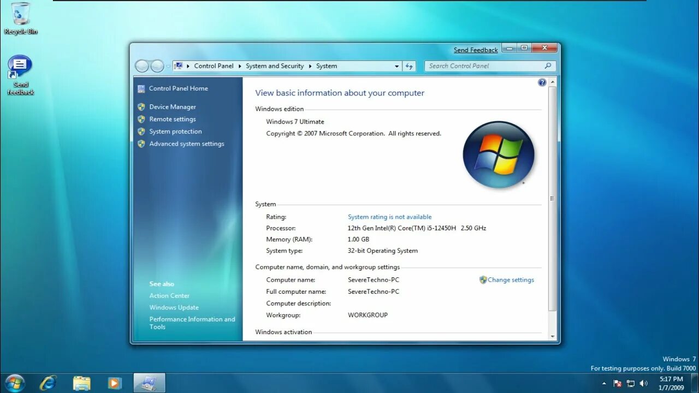Click the Back navigation arrow
This screenshot has width=699, height=393.
point(142,66)
